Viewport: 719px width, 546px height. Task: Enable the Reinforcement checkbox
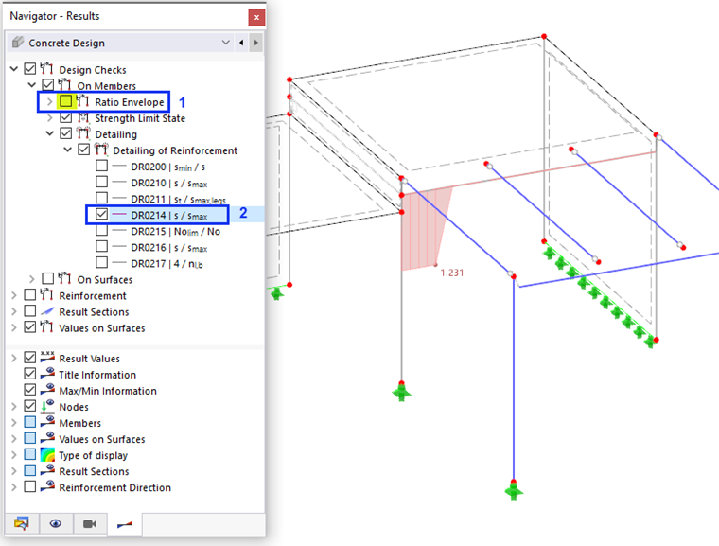coord(30,294)
